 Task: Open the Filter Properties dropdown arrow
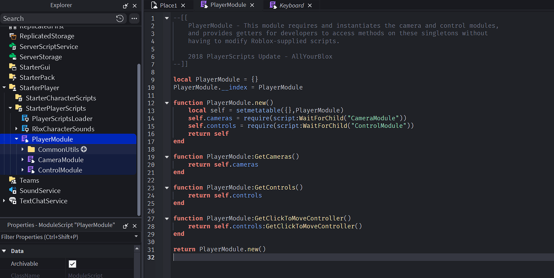[x=136, y=237]
